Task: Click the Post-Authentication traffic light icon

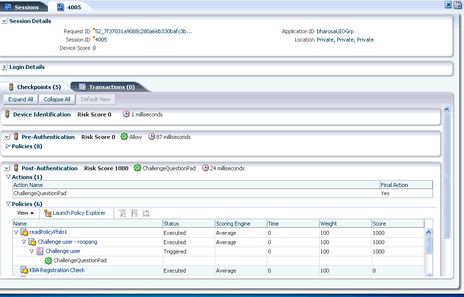Action: (x=16, y=168)
